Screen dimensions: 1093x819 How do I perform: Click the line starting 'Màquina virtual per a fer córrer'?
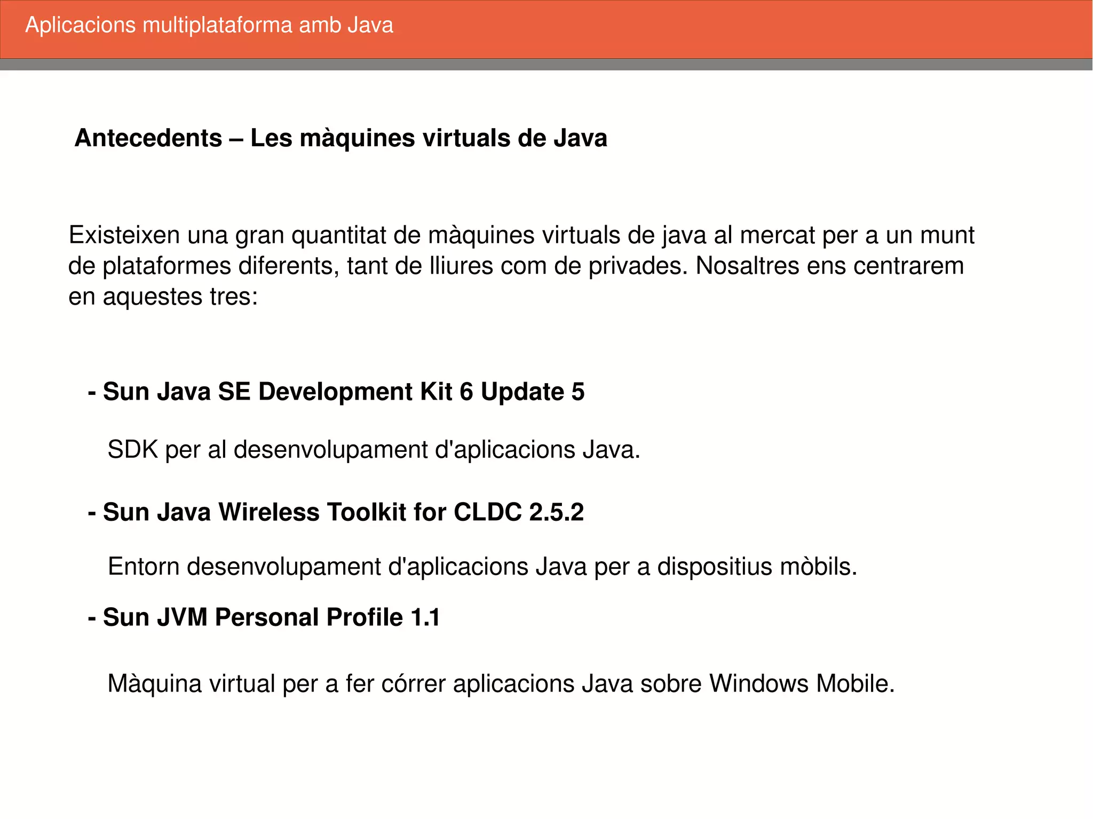point(501,684)
